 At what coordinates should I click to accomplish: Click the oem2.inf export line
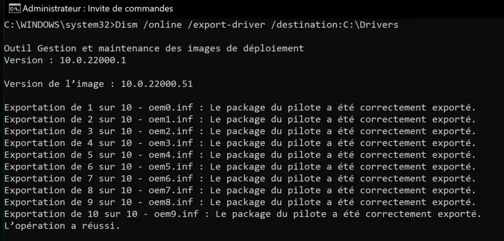tap(239, 131)
